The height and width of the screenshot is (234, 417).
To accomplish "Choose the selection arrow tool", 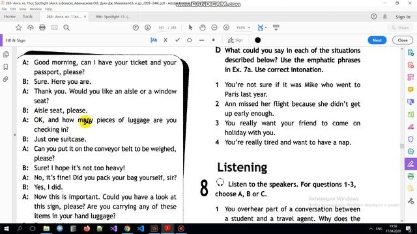I will [190, 27].
